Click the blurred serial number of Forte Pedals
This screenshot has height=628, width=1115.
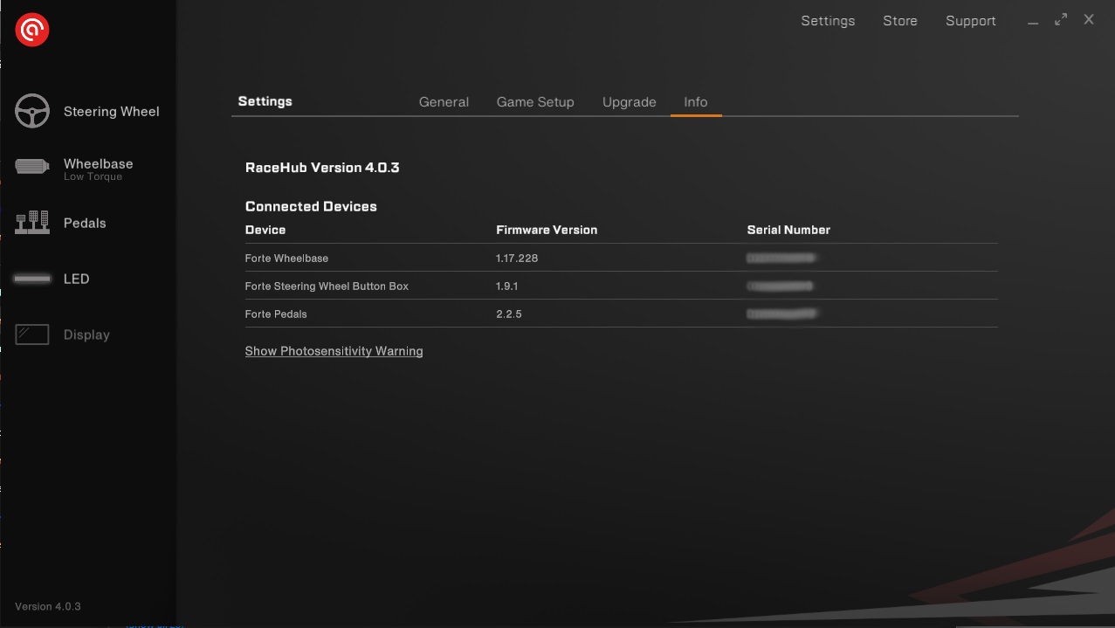(781, 314)
